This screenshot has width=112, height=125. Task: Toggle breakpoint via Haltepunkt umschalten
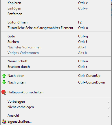coord(56,92)
